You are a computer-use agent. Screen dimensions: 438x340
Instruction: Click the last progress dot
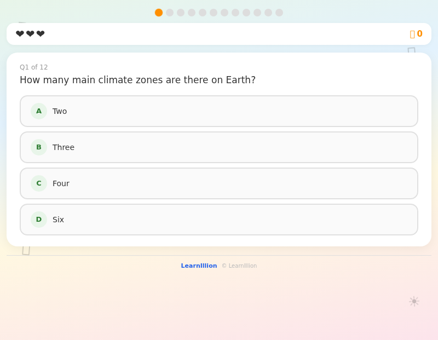coord(279,12)
